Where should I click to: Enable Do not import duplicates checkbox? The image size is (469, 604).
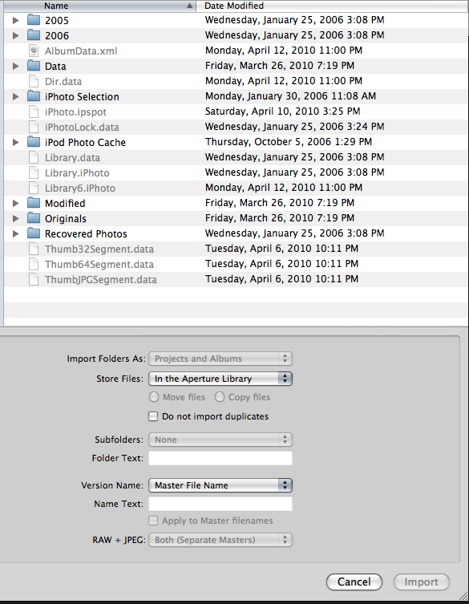click(153, 416)
